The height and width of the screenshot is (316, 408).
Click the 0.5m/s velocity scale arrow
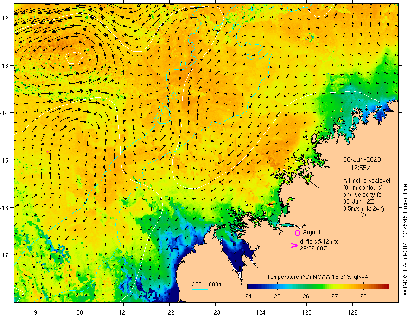click(x=357, y=215)
